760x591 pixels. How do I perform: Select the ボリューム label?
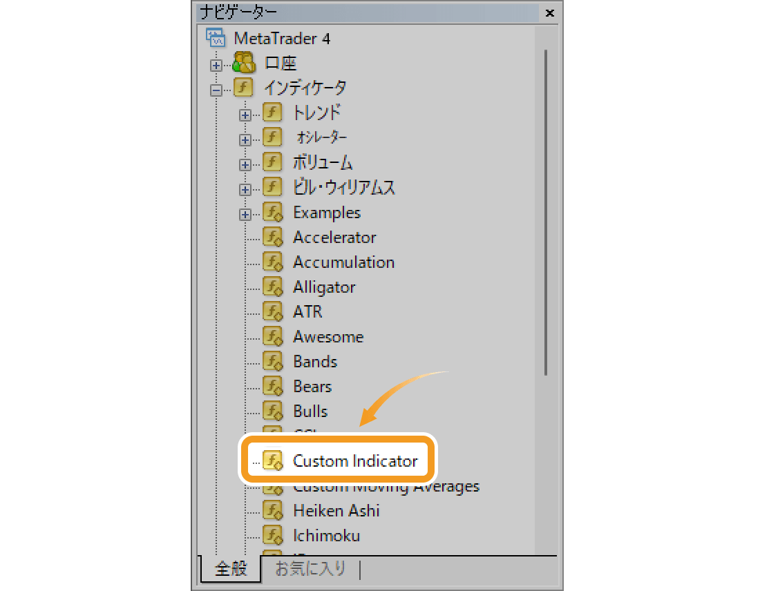(323, 162)
